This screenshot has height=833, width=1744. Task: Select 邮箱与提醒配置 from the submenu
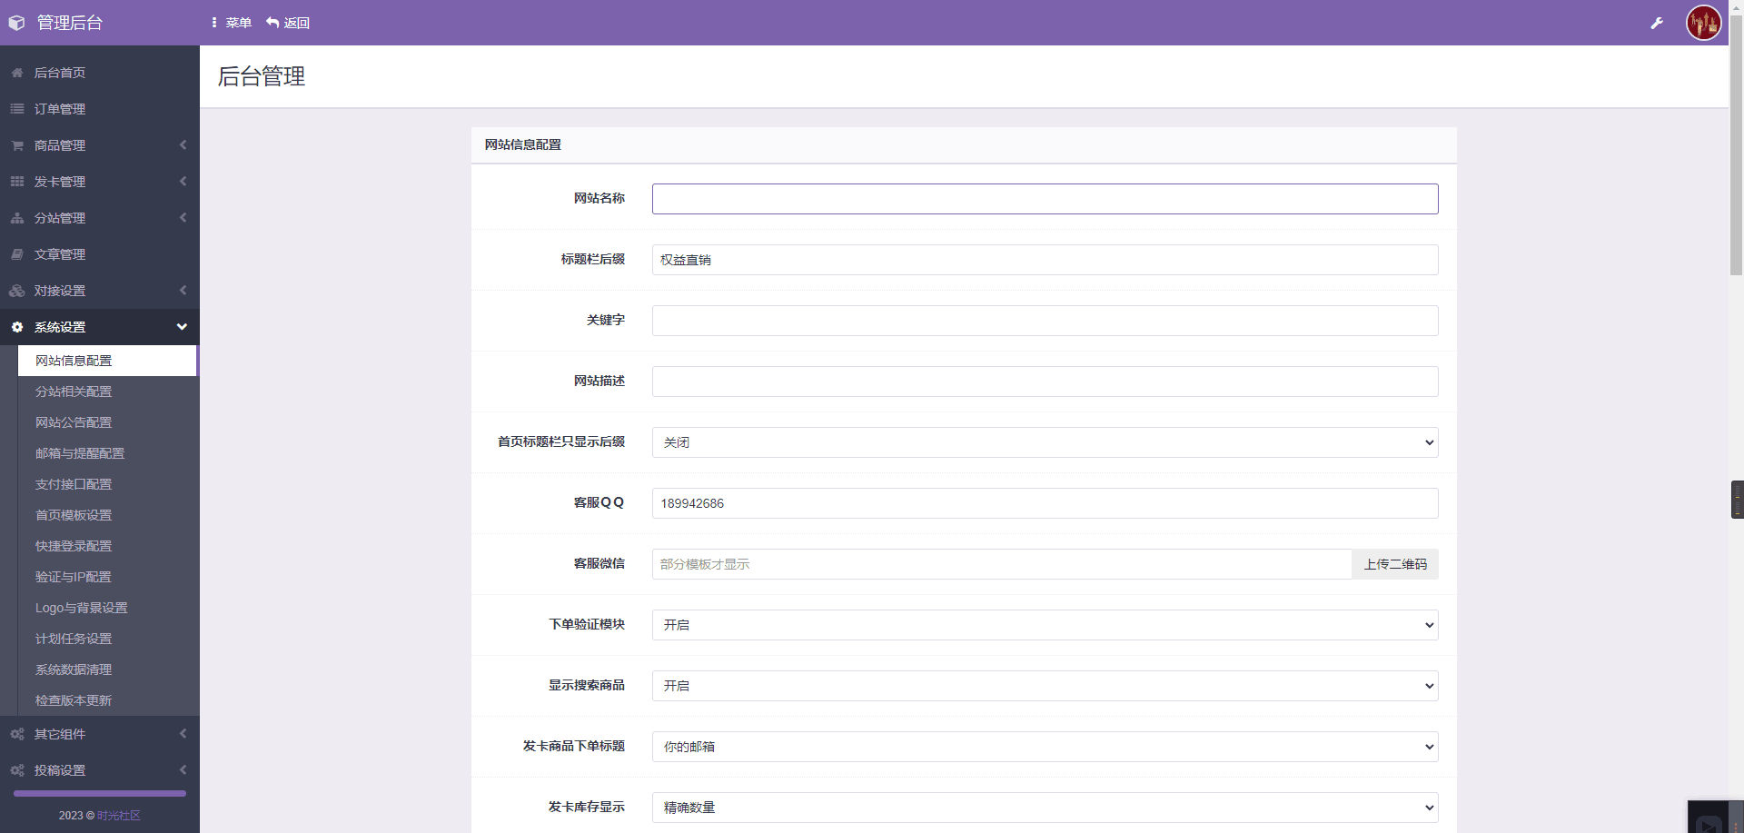(79, 452)
